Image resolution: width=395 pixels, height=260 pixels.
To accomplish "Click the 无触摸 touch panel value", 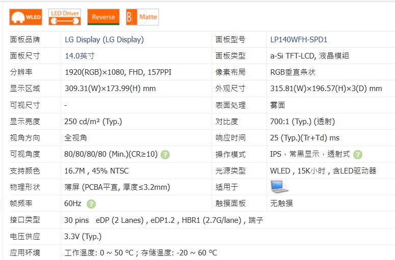I will pyautogui.click(x=281, y=203).
